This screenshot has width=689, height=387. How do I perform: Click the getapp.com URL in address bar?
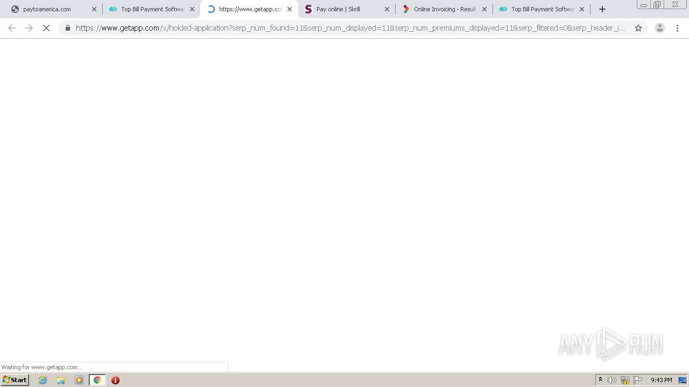point(350,28)
